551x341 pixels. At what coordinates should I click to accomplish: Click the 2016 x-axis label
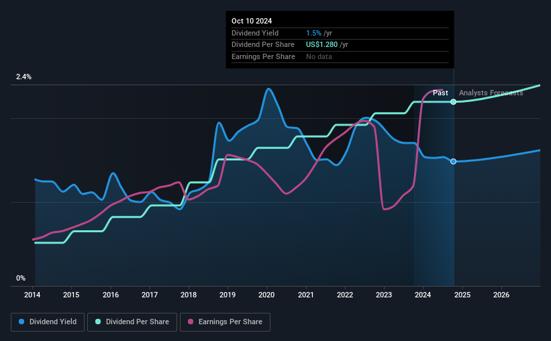pos(111,295)
